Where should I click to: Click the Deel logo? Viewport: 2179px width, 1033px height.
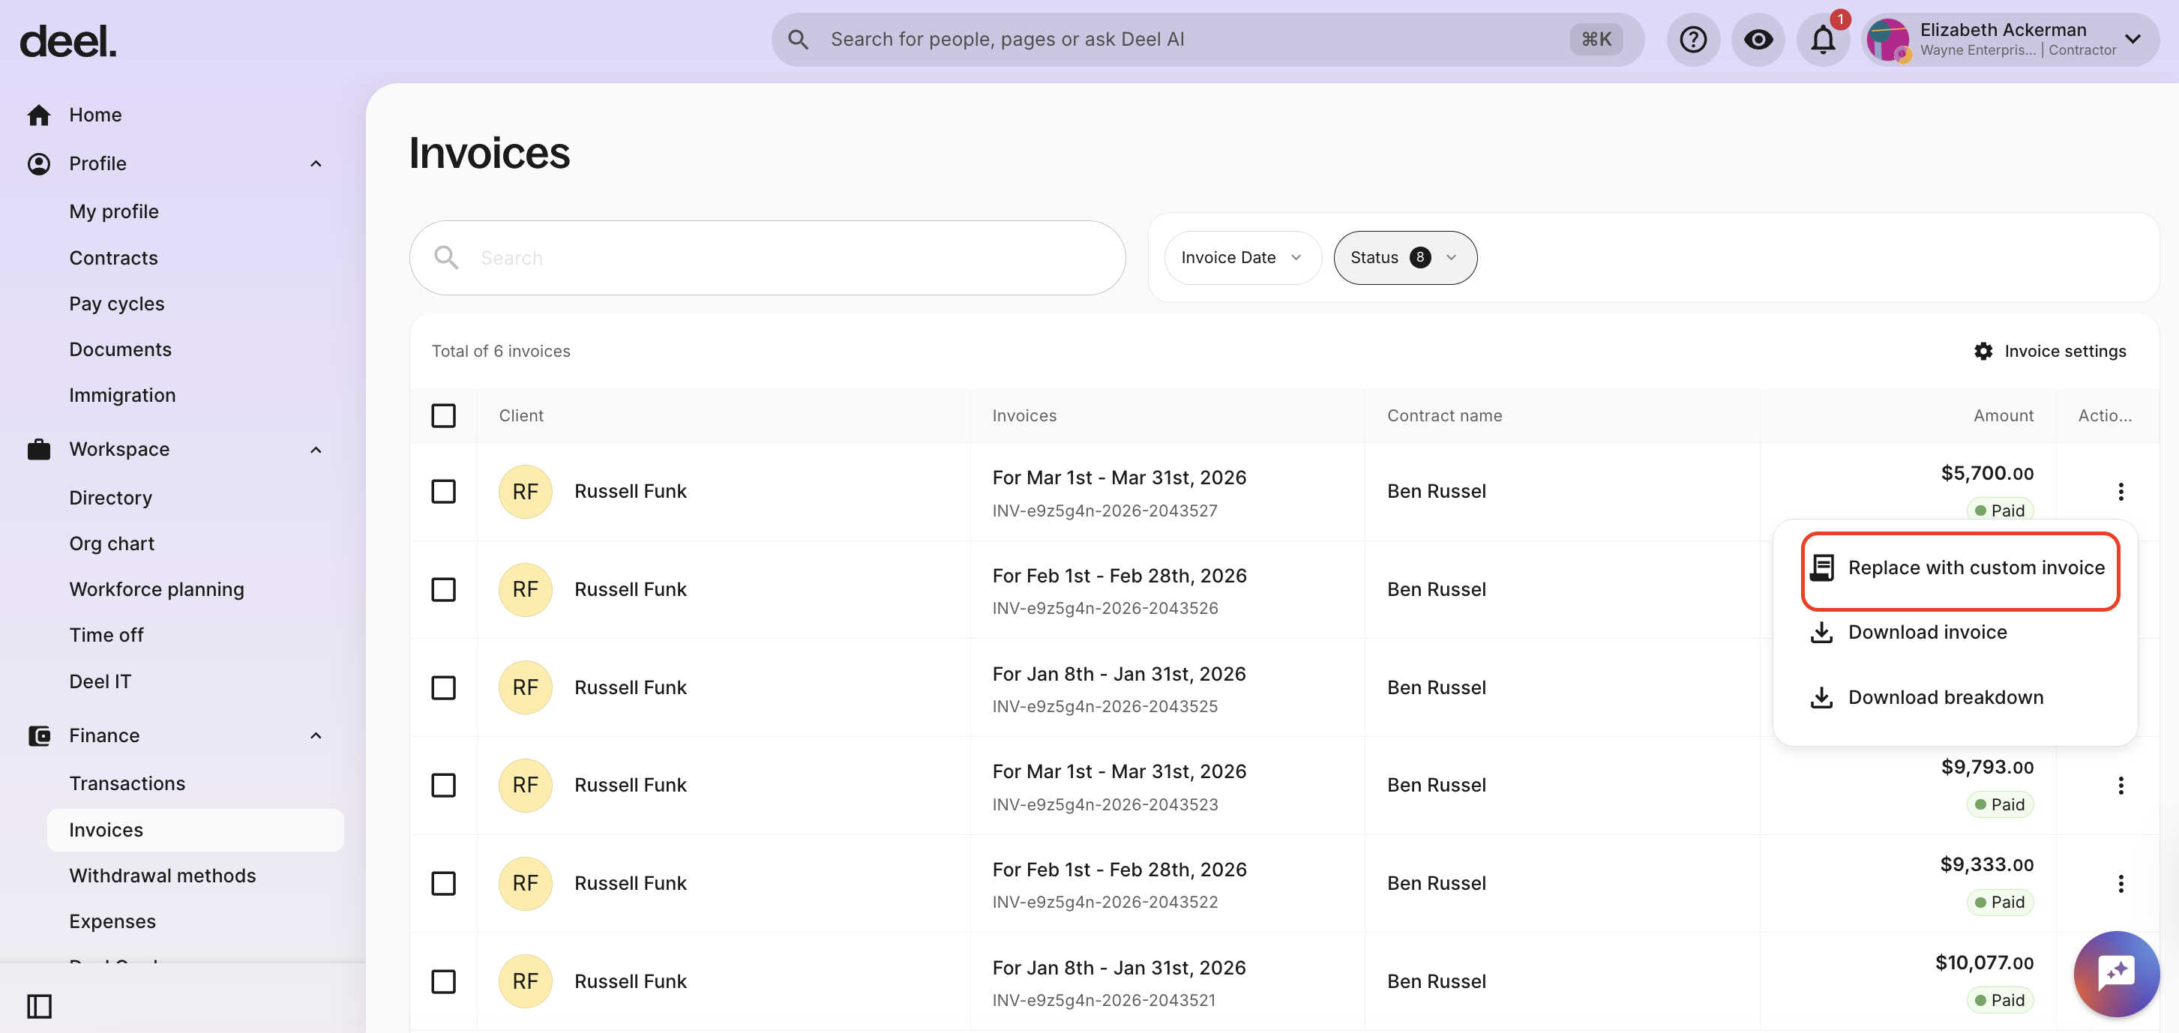point(67,40)
